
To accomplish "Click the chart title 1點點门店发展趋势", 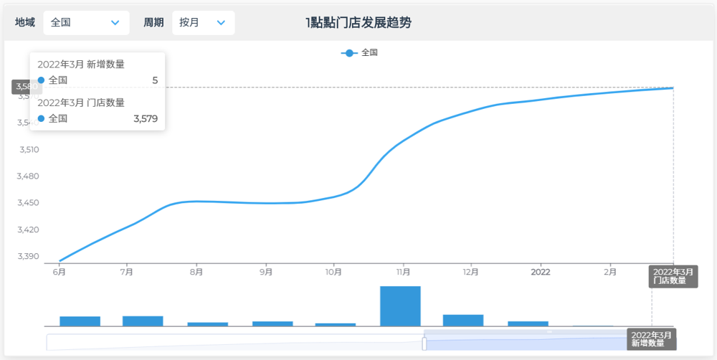I will click(358, 23).
